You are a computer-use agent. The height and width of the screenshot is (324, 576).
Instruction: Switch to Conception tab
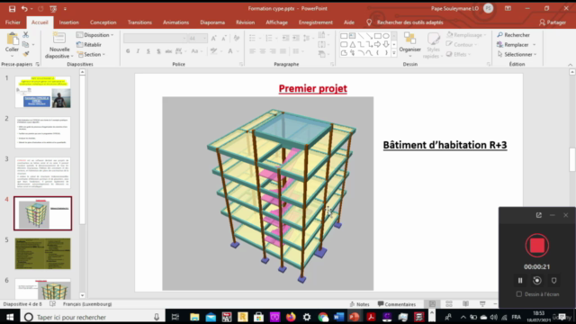pyautogui.click(x=103, y=22)
